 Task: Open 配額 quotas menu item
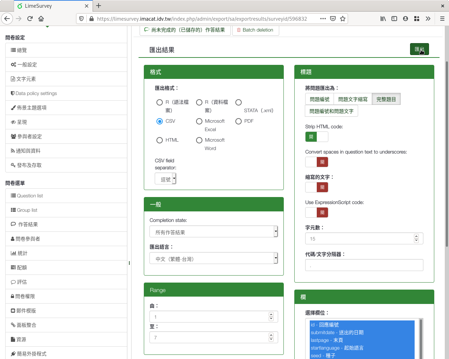click(66, 267)
